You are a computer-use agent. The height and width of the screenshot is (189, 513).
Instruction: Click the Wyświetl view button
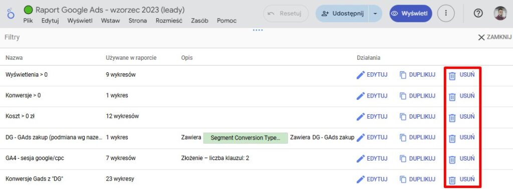pyautogui.click(x=411, y=13)
